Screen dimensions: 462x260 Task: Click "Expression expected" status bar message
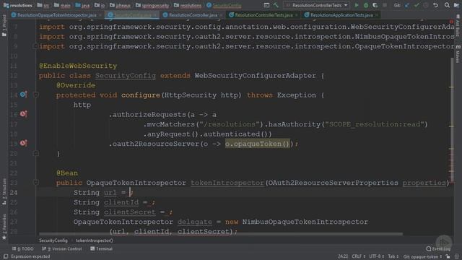[30, 256]
